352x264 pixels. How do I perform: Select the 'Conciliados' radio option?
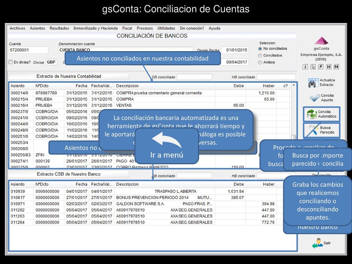pos(260,55)
